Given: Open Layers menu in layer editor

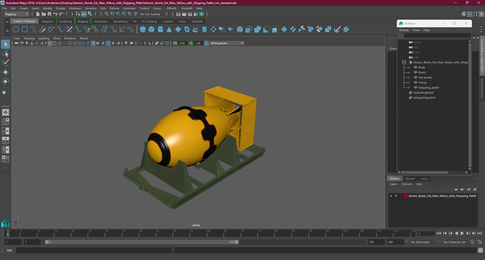Looking at the screenshot, I should [x=394, y=184].
